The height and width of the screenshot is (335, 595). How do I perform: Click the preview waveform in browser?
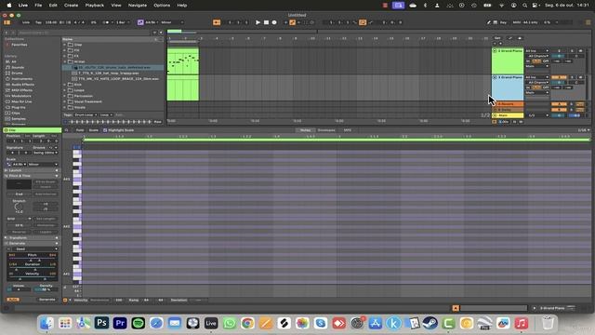click(x=112, y=122)
